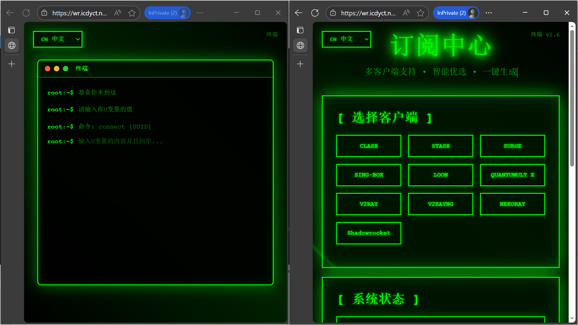The height and width of the screenshot is (325, 578).
Task: Expand CN 中文 dropdown on subscription page
Action: point(346,39)
